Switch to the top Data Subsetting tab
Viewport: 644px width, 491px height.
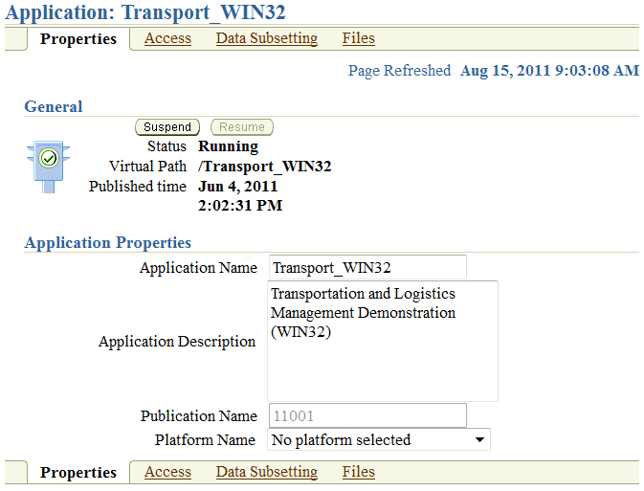(266, 38)
